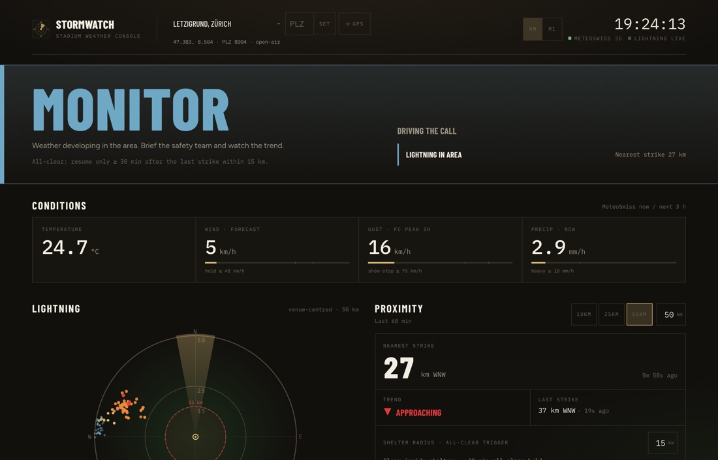Click the red Approaching trend triangle

pyautogui.click(x=387, y=412)
